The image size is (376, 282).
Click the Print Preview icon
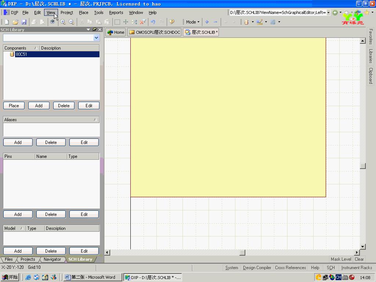(x=42, y=22)
